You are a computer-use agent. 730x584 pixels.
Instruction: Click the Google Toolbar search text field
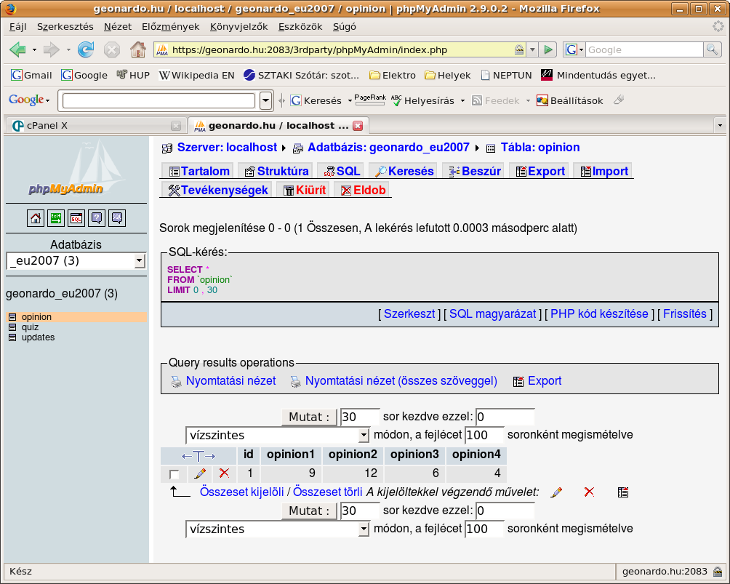pos(159,100)
